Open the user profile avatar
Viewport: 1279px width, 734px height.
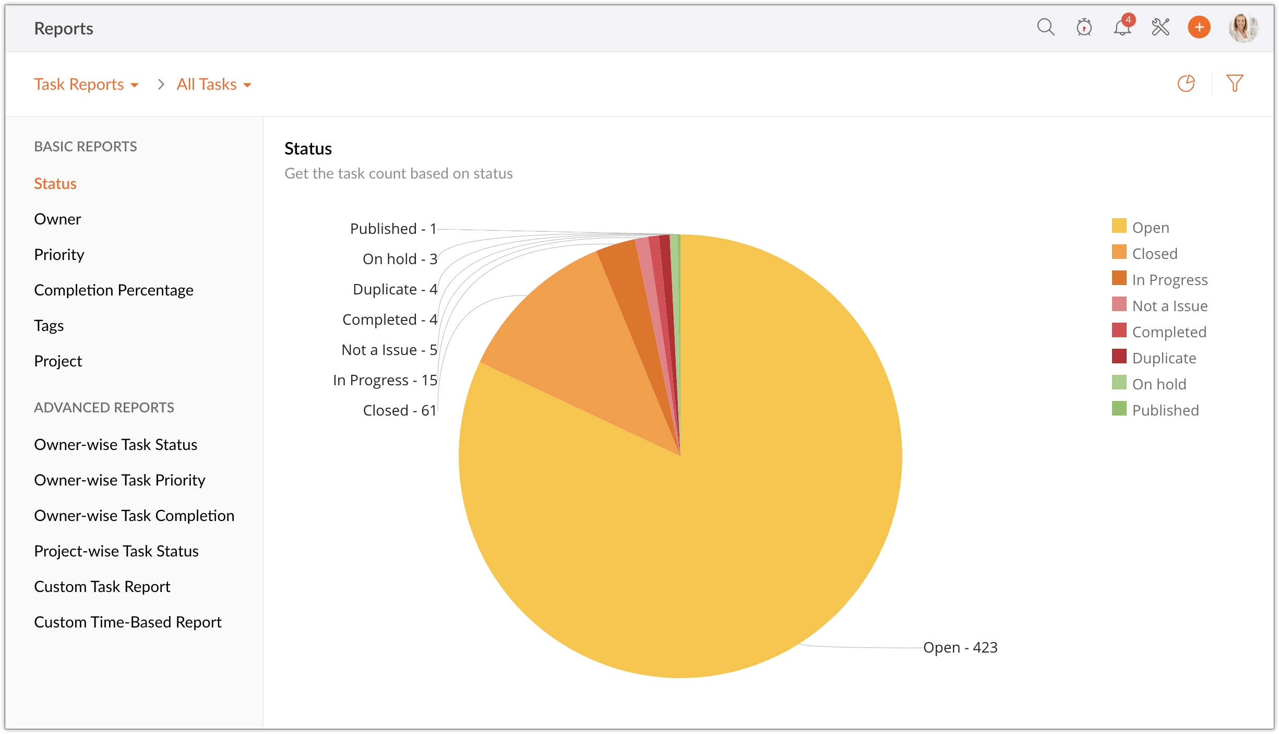(x=1244, y=28)
